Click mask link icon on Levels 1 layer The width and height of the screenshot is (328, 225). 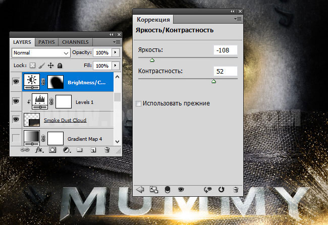click(x=51, y=101)
